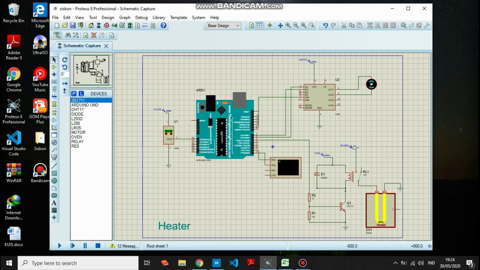Create a new project with the New icon

57,25
